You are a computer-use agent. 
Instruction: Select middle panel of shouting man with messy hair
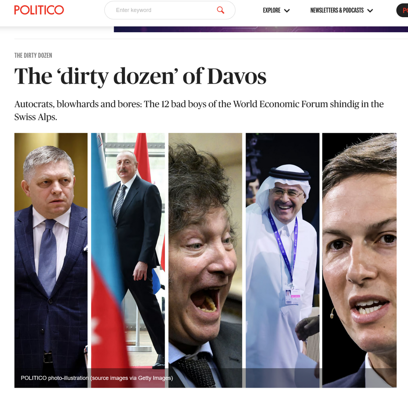tap(205, 260)
